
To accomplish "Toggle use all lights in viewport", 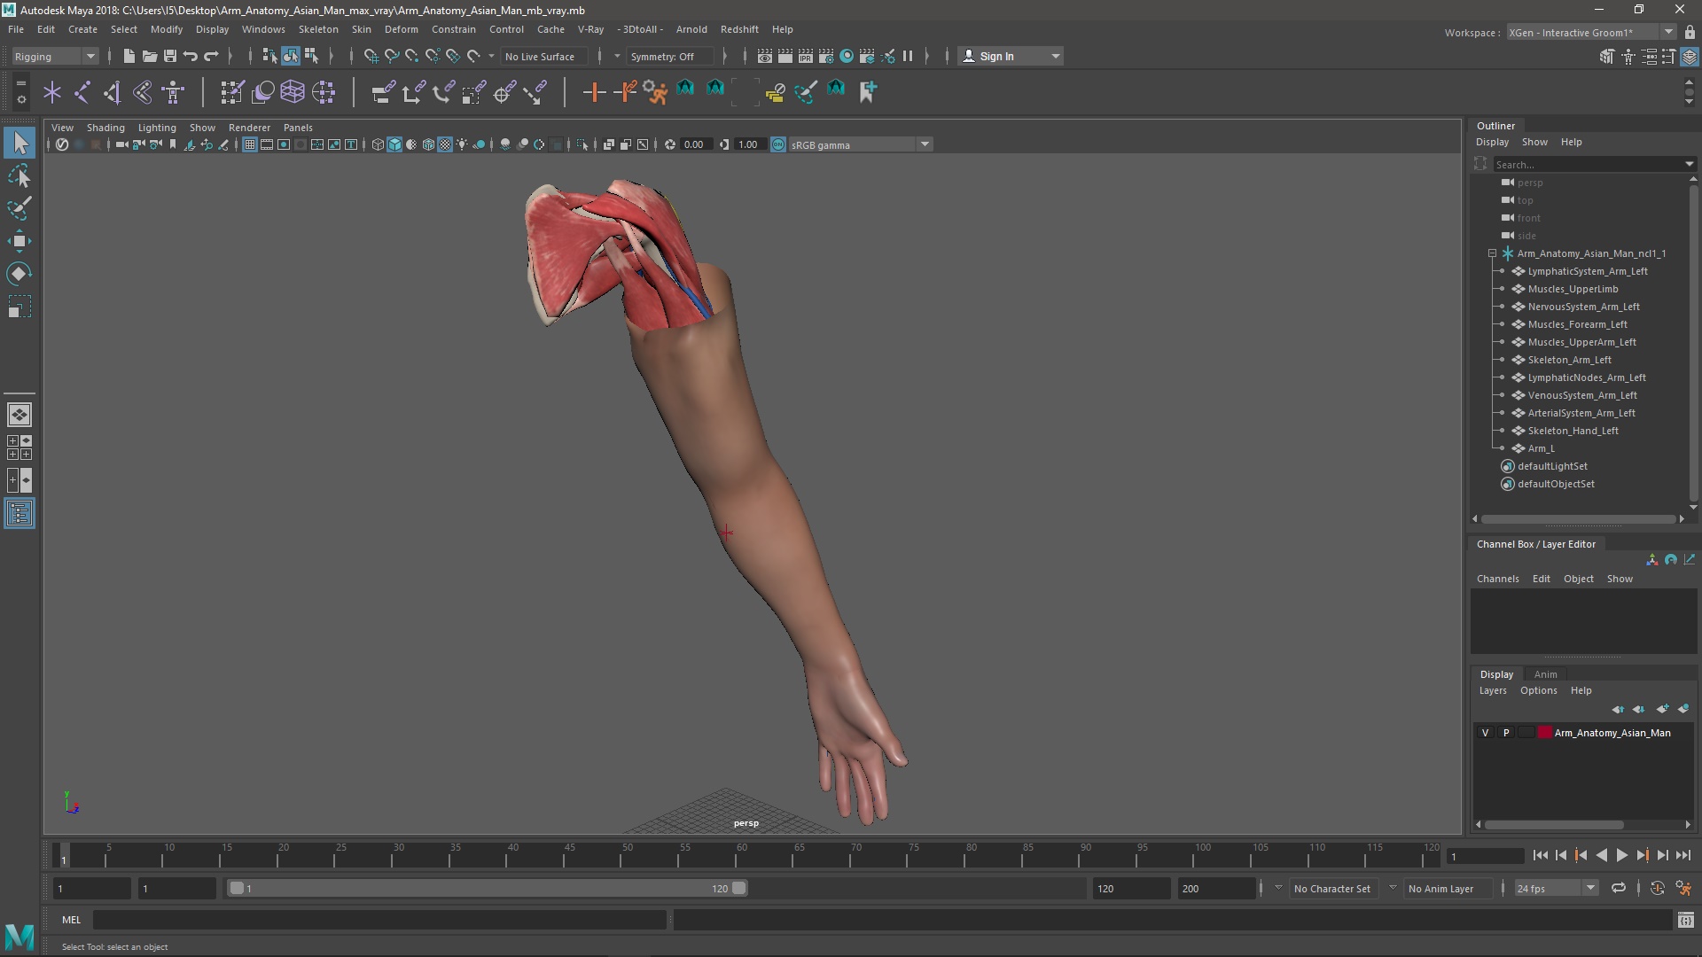I will click(x=462, y=144).
